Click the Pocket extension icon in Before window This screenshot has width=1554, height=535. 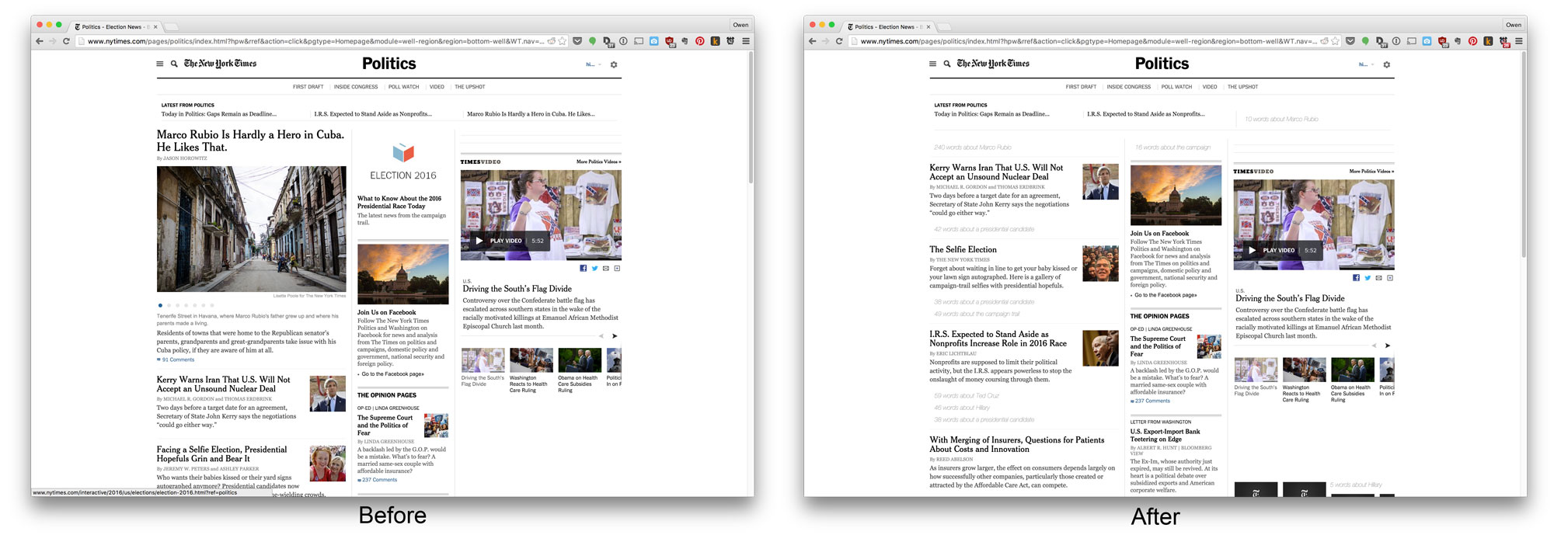(578, 41)
